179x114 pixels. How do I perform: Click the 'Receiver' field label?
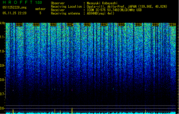[x=58, y=10]
